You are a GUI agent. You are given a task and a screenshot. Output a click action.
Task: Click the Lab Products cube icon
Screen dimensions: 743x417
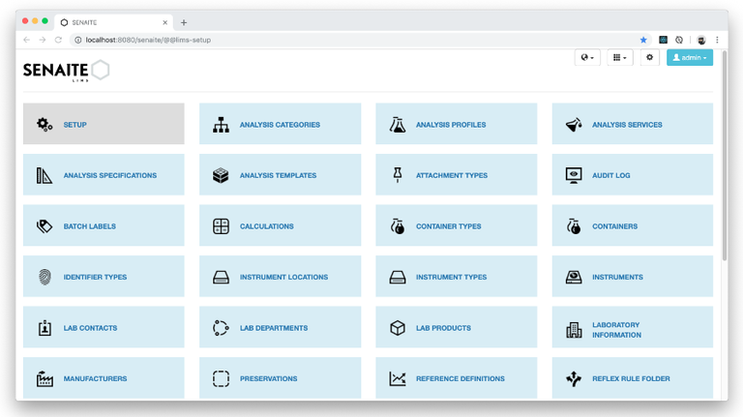(x=397, y=328)
